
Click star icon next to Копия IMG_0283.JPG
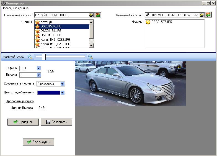[37, 44]
